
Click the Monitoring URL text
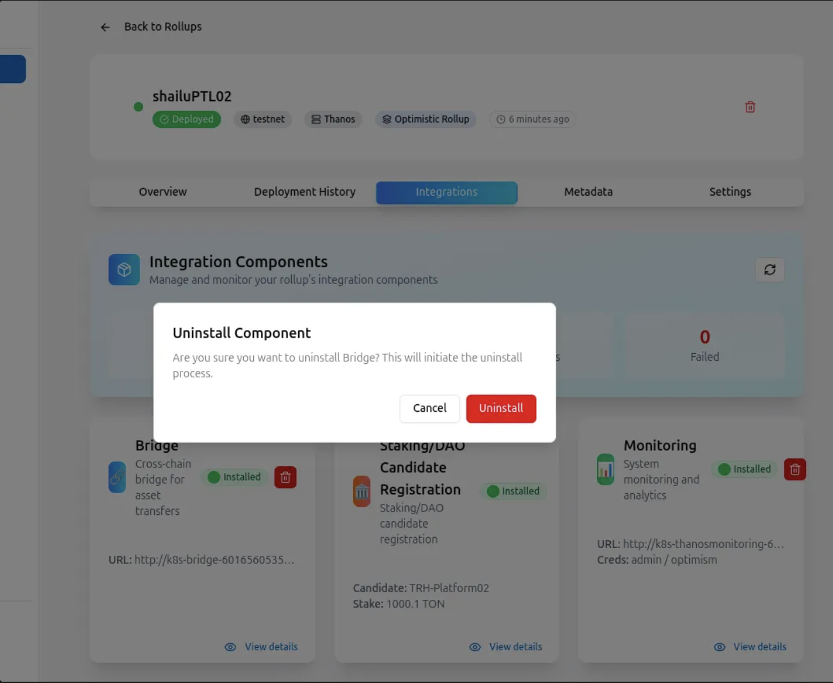tap(690, 544)
